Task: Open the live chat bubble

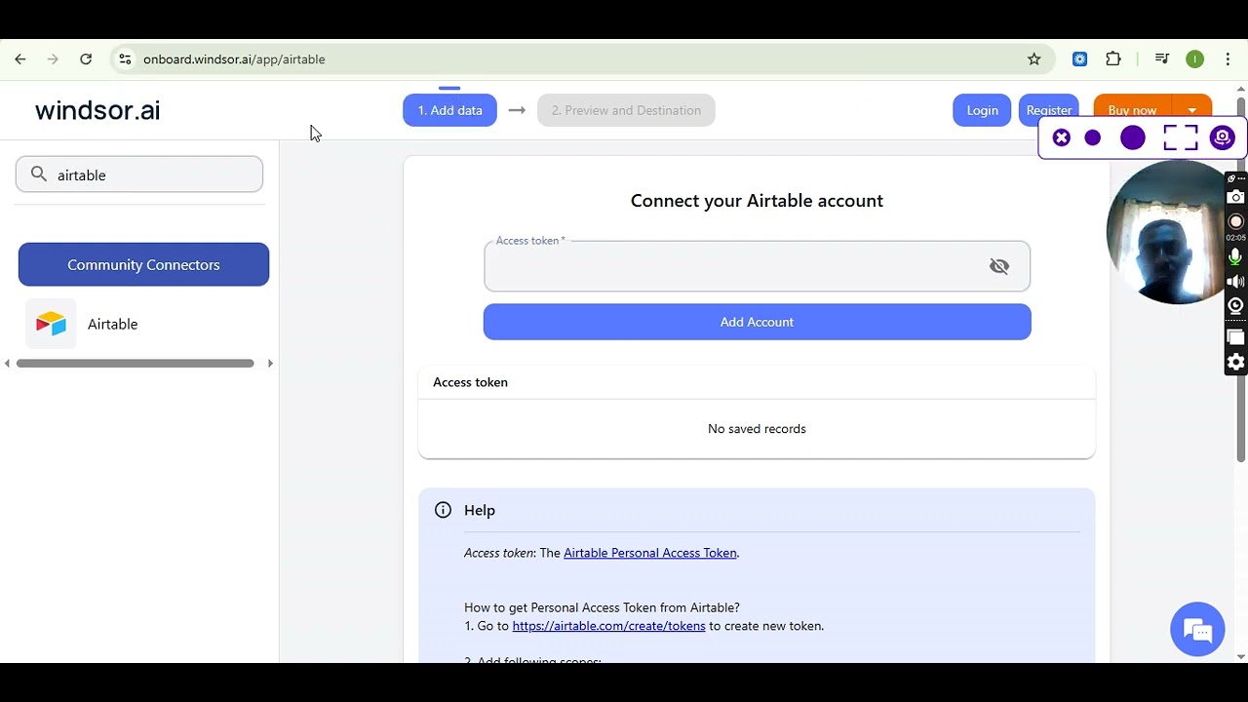Action: pos(1197,630)
